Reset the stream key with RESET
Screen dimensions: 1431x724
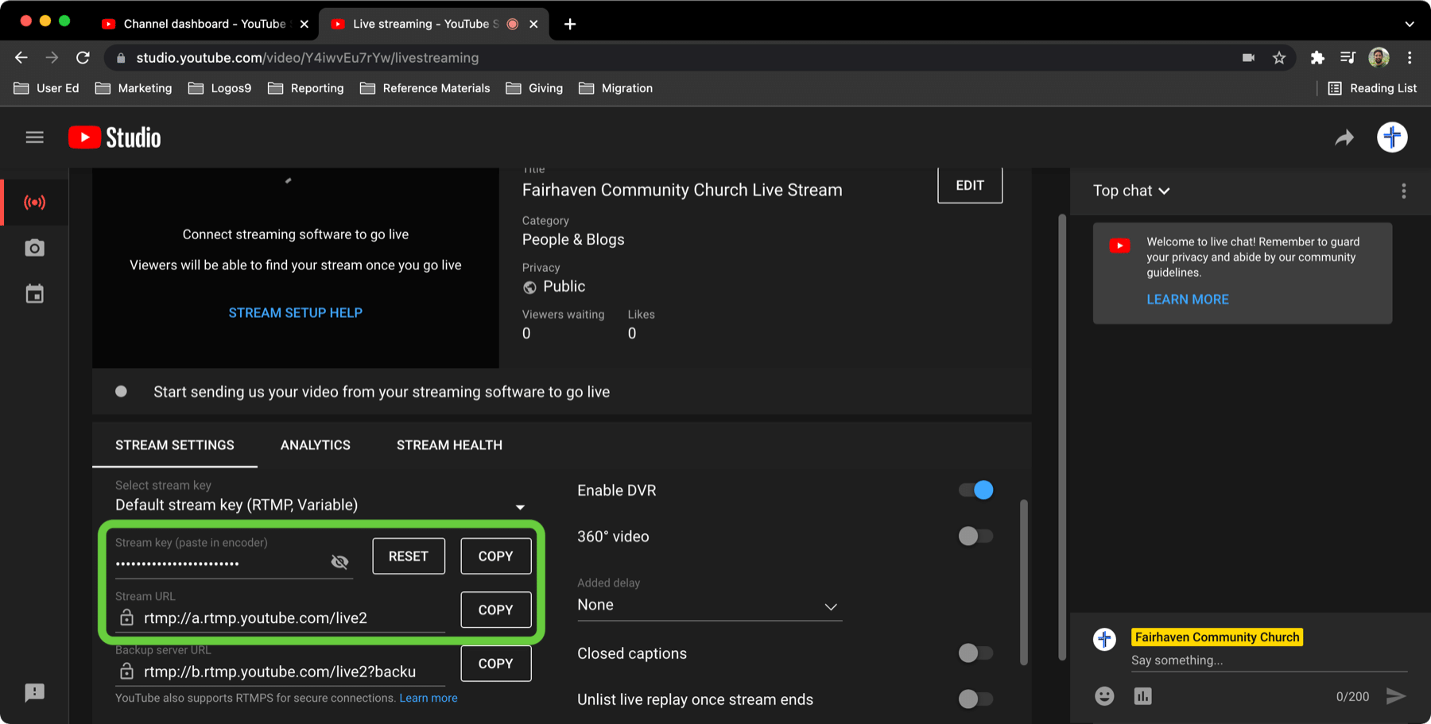tap(409, 556)
